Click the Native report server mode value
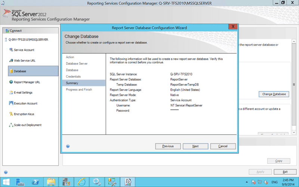This screenshot has width=299, height=187. [x=175, y=95]
